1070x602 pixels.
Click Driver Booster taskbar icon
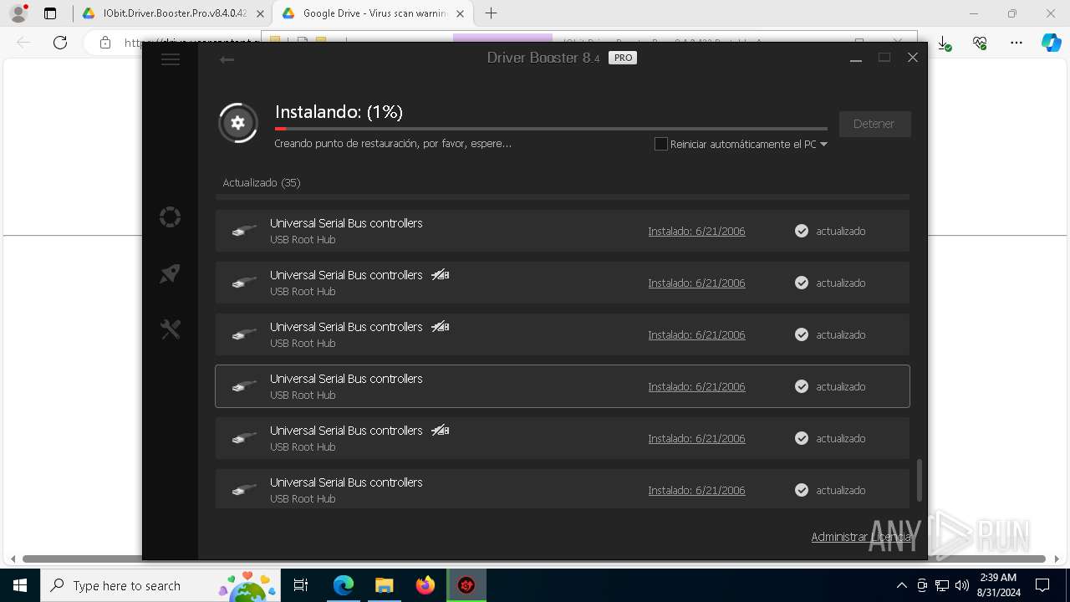coord(466,585)
